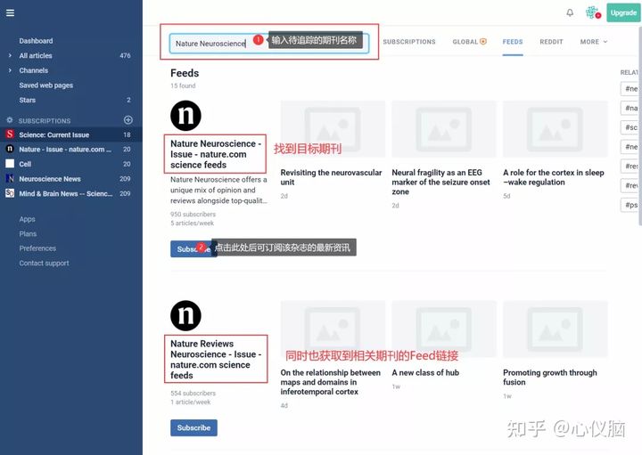
Task: Select the #ps related tag
Action: 630,205
